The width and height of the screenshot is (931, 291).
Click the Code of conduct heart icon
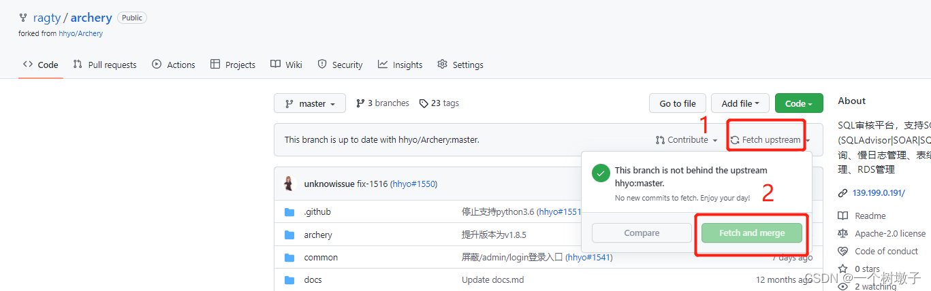tap(843, 251)
